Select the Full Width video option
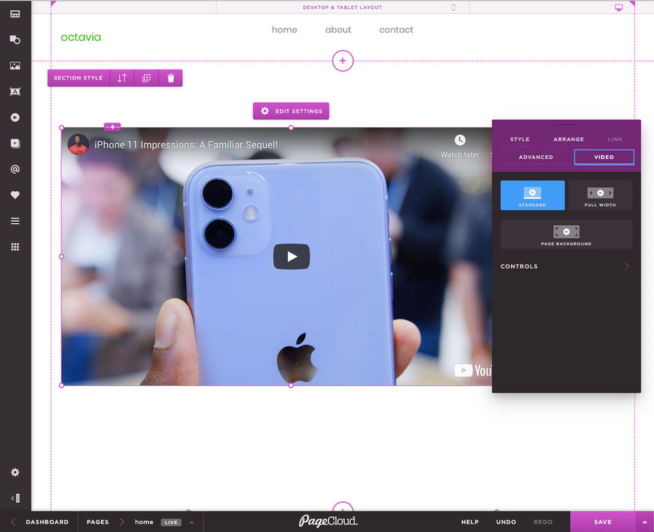The image size is (654, 532). (600, 195)
